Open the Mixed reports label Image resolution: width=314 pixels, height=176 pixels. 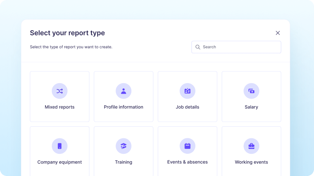(x=59, y=107)
